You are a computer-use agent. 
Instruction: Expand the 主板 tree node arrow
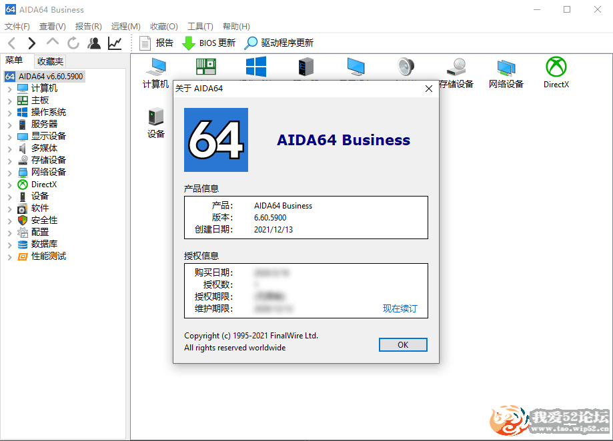(10, 101)
